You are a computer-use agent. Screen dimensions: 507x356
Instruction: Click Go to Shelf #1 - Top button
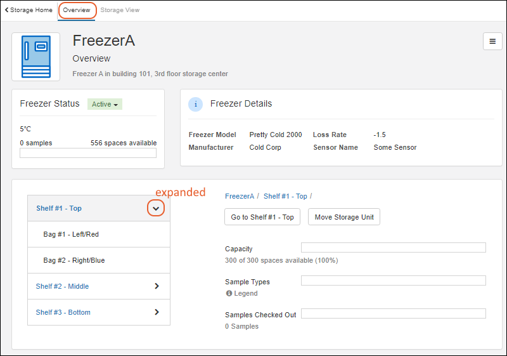pyautogui.click(x=262, y=217)
